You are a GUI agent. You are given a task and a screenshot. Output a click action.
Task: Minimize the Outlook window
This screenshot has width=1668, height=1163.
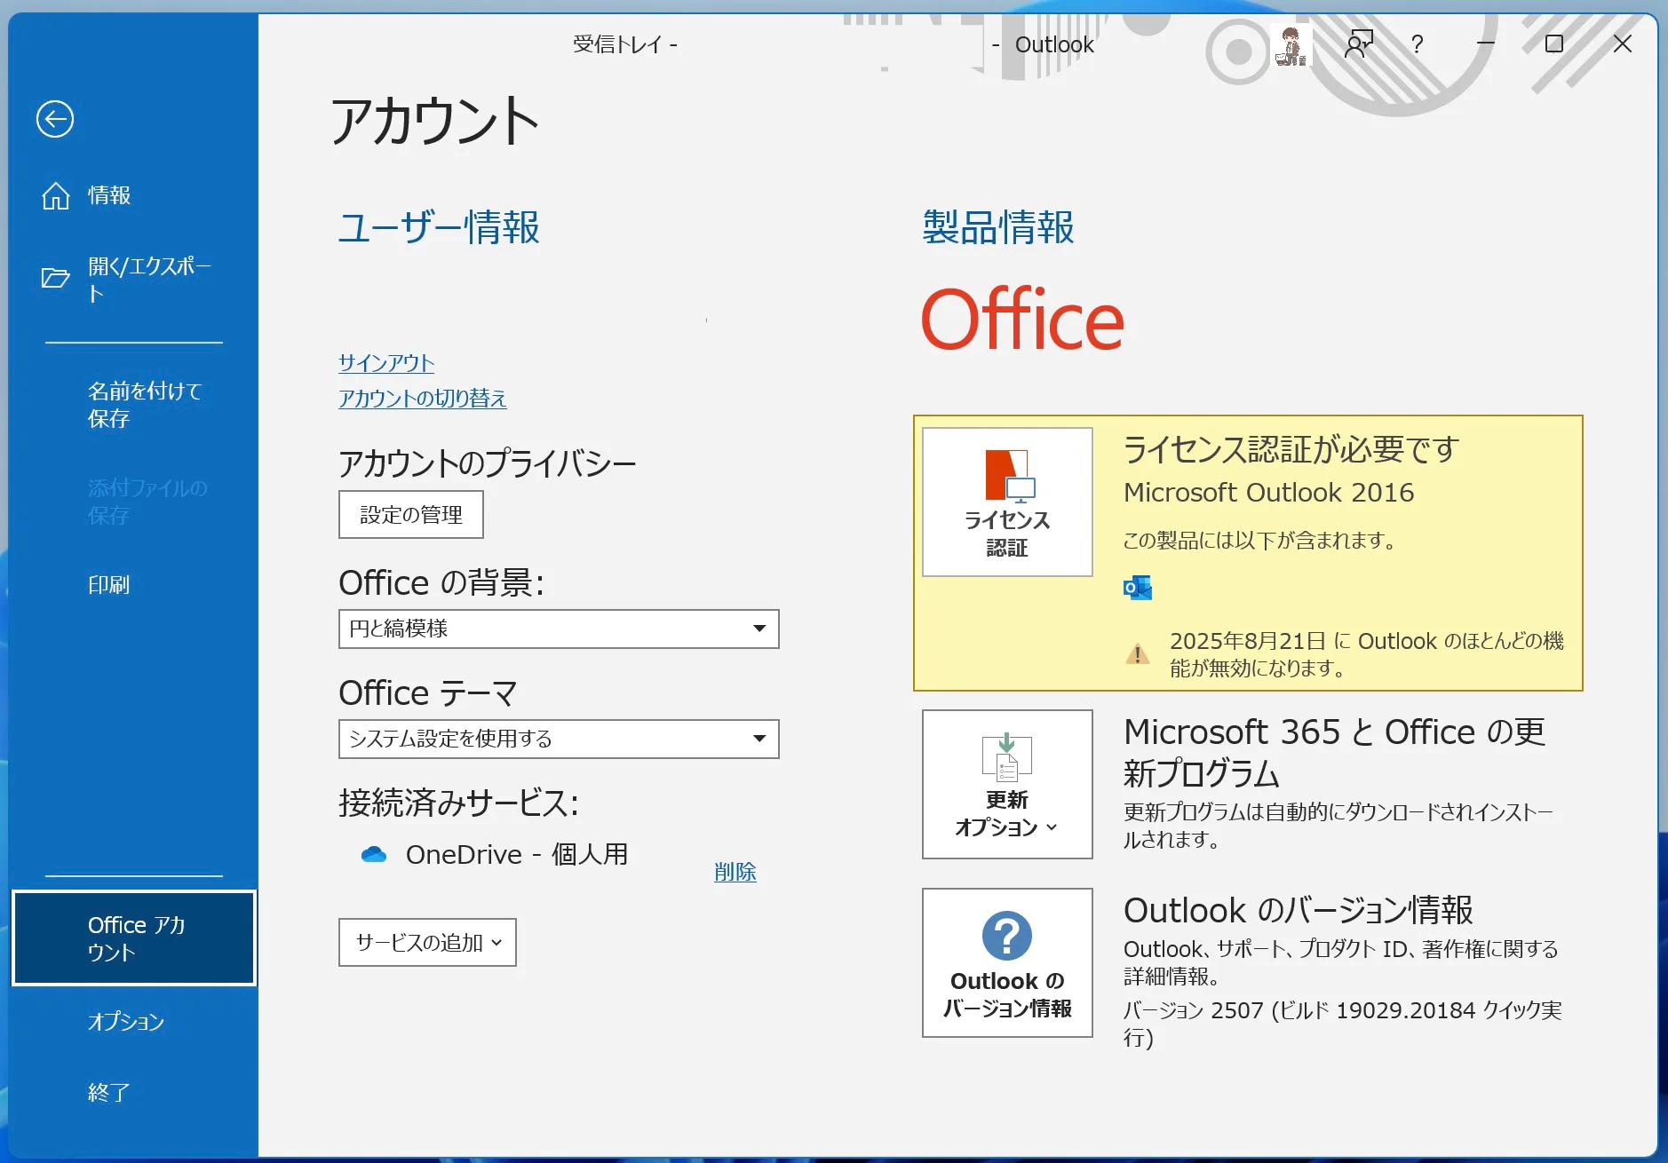(1486, 44)
